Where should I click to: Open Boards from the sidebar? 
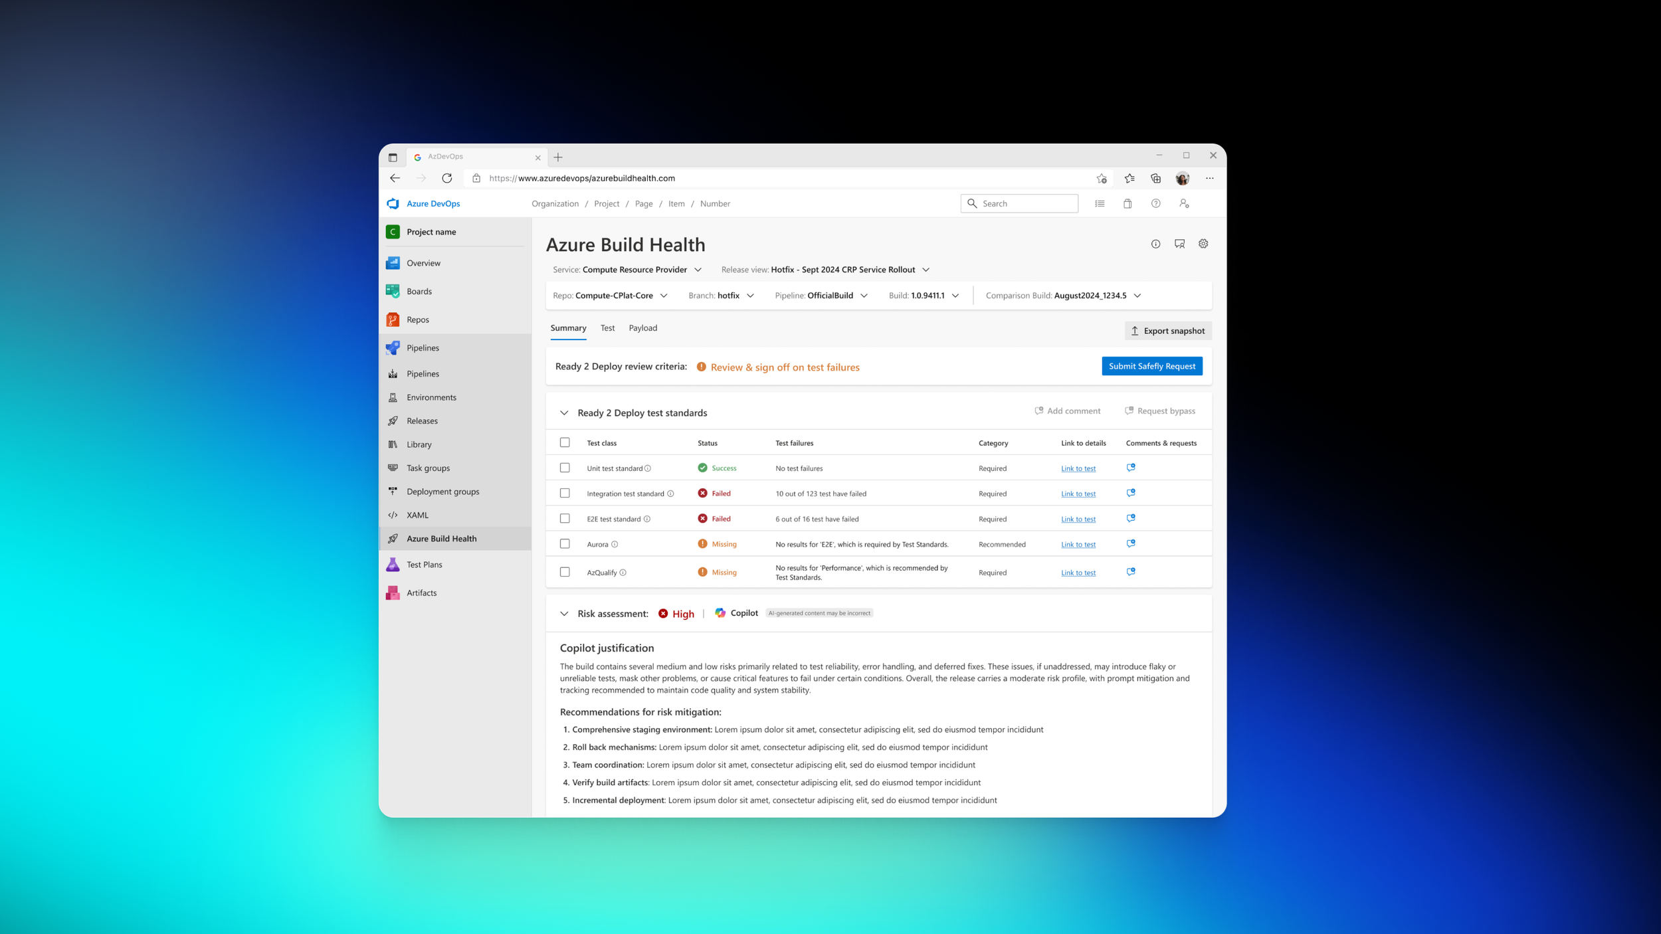point(419,291)
